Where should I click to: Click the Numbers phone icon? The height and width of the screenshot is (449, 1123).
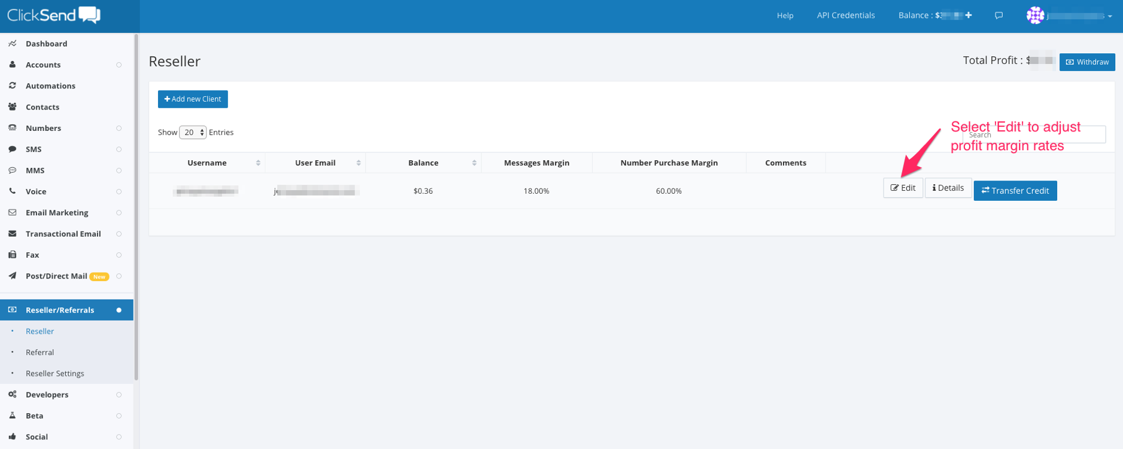[x=13, y=128]
